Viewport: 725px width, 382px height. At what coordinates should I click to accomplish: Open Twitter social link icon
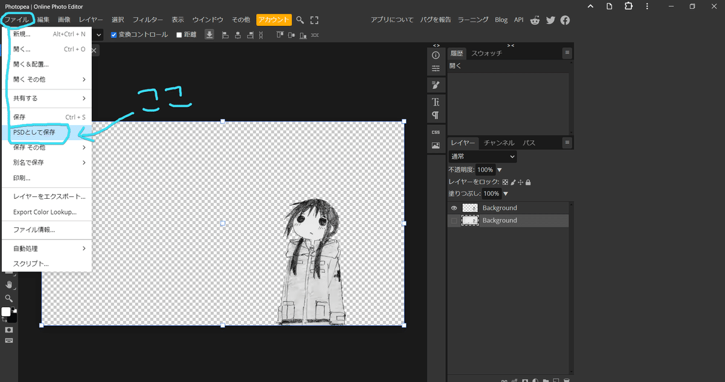(x=550, y=20)
